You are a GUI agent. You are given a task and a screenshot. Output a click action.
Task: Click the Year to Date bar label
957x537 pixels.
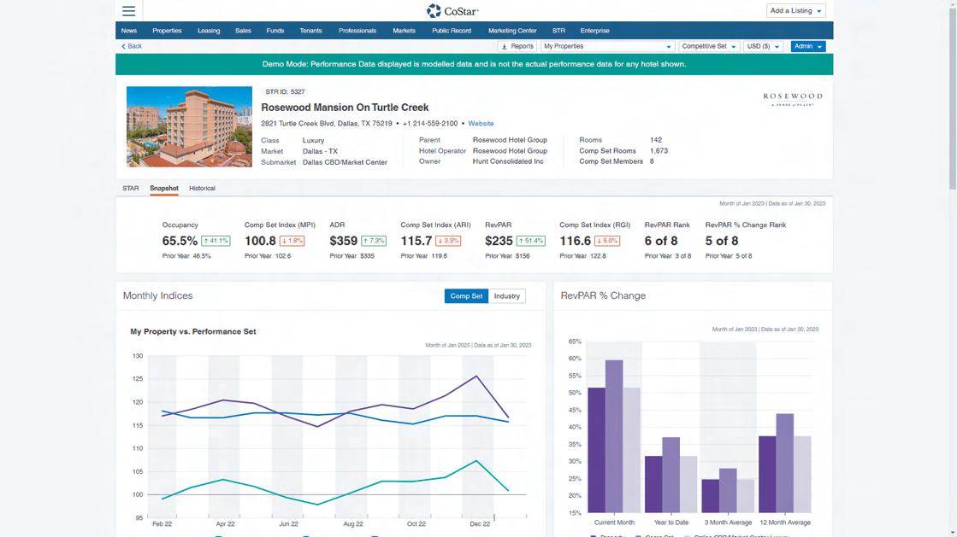pos(670,522)
